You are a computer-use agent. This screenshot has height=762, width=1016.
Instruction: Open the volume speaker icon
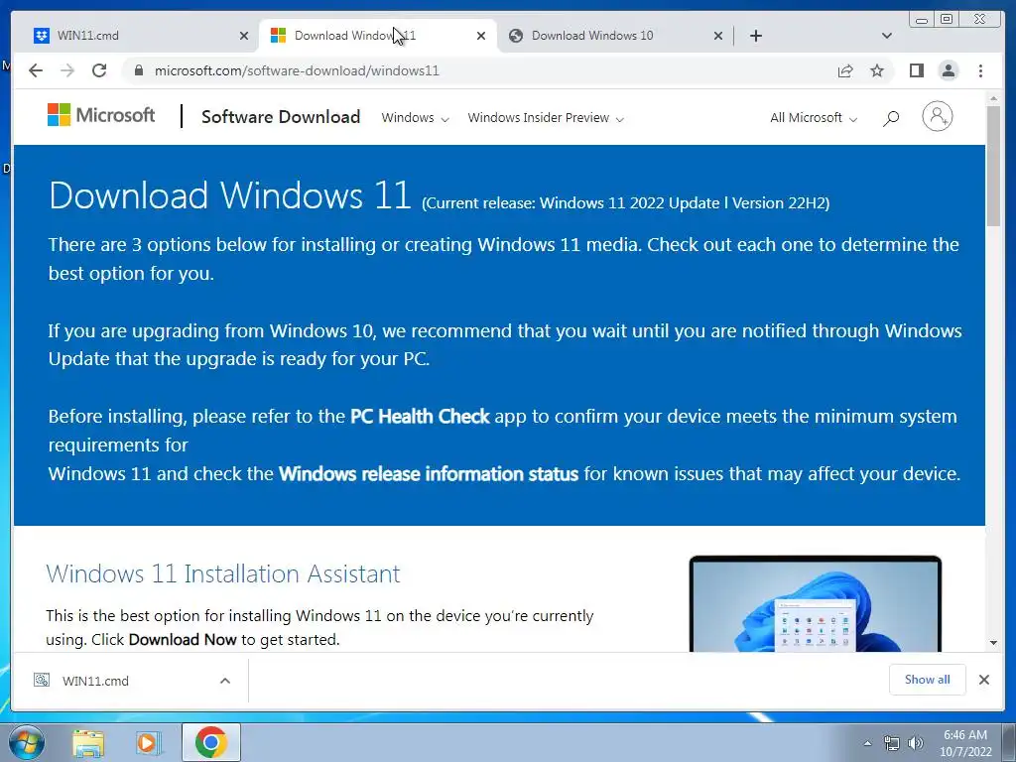coord(916,743)
